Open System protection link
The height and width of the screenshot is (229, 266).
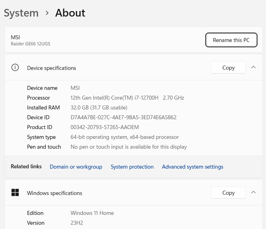(132, 167)
